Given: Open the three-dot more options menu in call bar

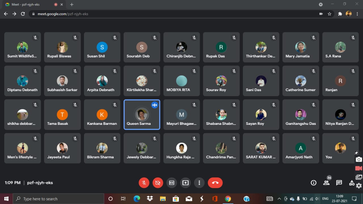Looking at the screenshot, I should click(x=199, y=183).
